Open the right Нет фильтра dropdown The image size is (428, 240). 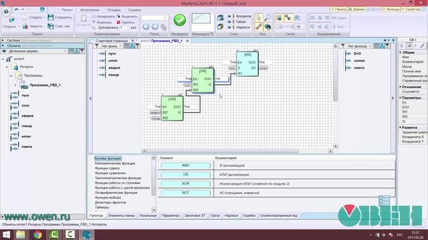pos(370,46)
